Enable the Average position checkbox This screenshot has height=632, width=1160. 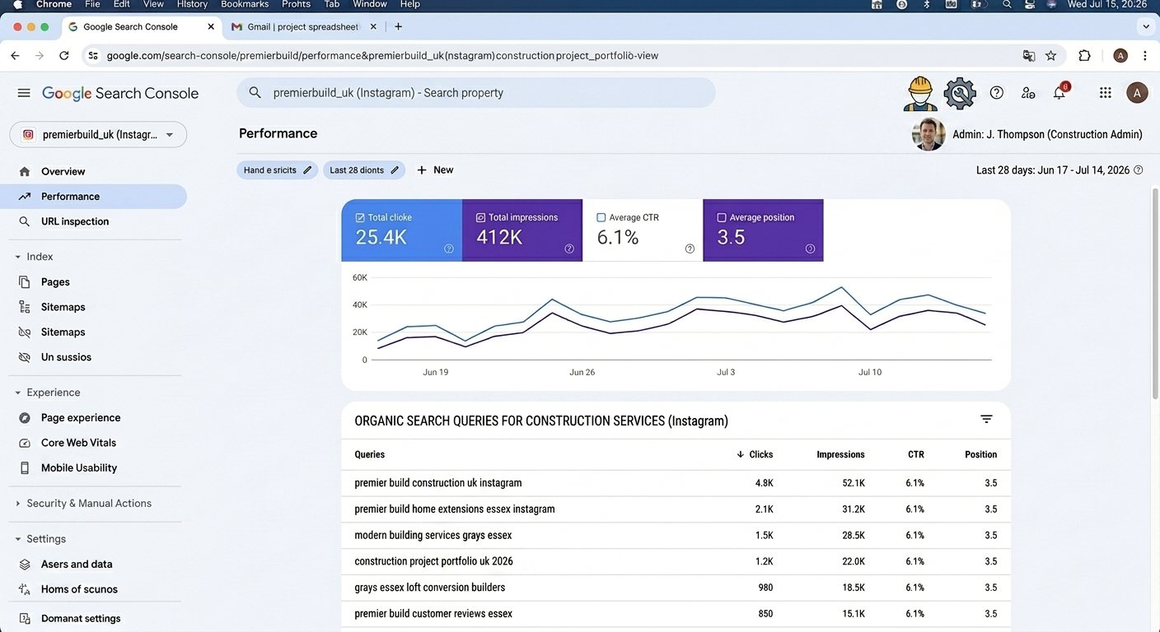coord(722,218)
